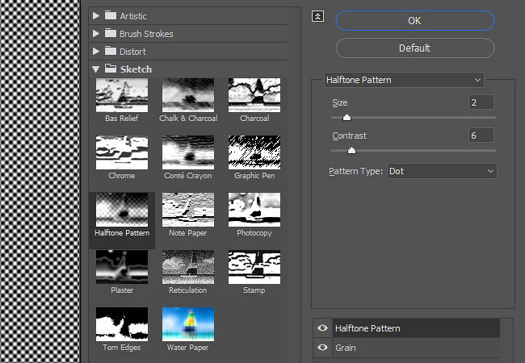
Task: Click the Contrast slider handle
Action: 351,150
